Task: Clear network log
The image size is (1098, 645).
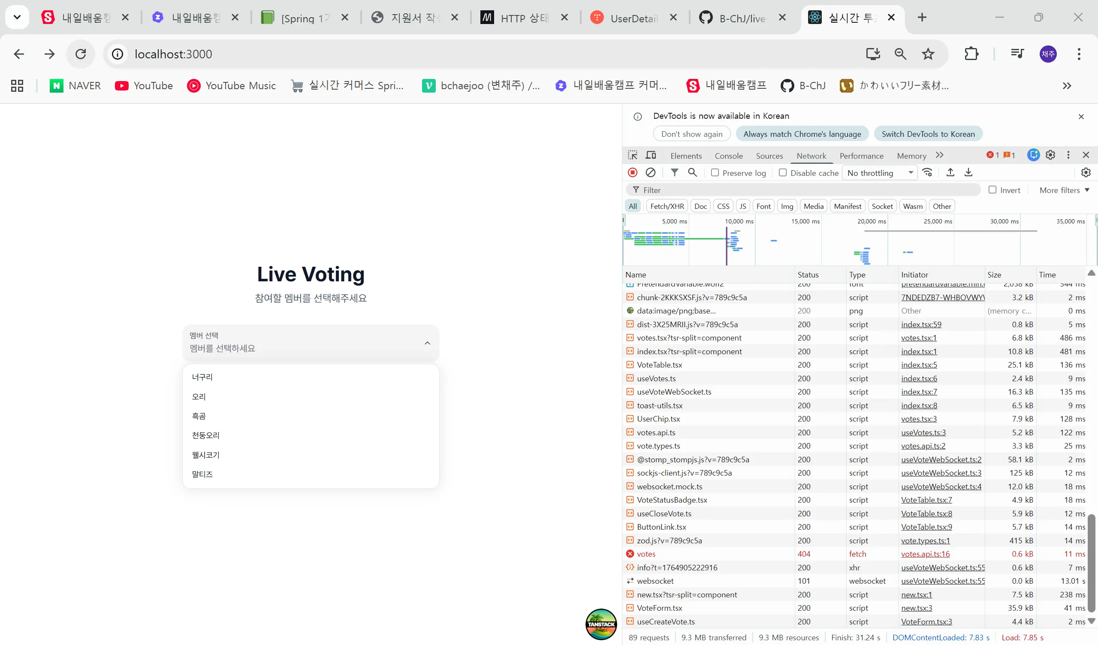Action: [x=651, y=172]
